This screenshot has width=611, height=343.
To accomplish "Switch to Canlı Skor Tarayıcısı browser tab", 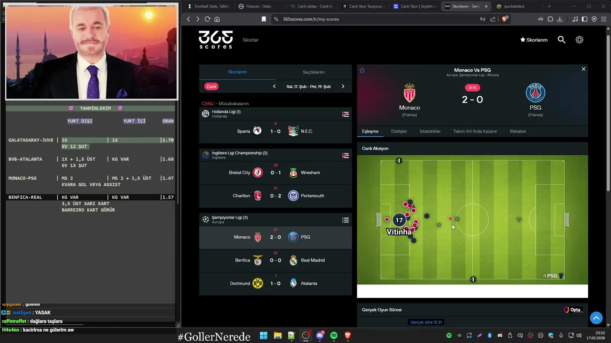I will point(362,6).
